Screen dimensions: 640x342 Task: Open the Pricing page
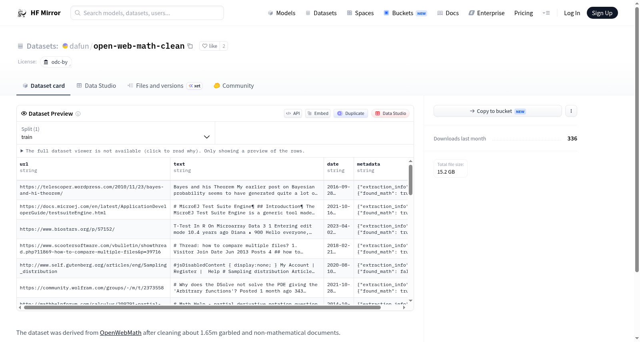[524, 13]
